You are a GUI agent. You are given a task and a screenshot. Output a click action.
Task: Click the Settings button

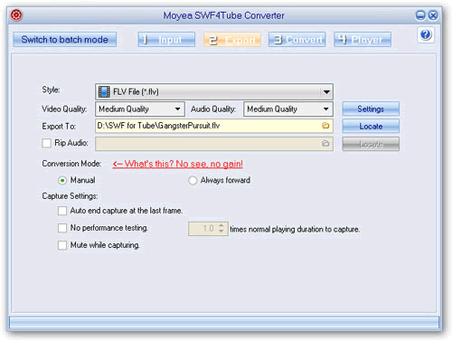[x=371, y=109]
